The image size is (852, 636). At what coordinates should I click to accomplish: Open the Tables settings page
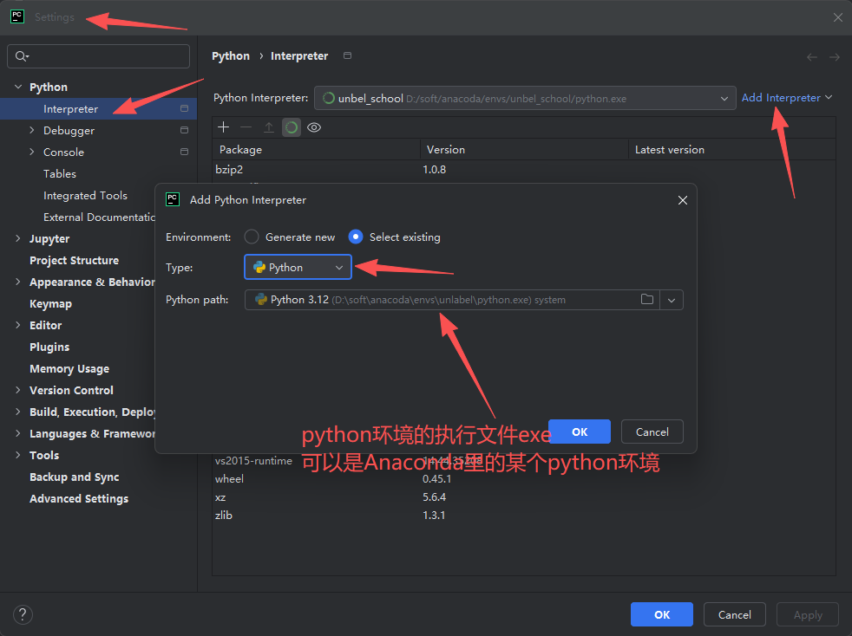pos(60,173)
